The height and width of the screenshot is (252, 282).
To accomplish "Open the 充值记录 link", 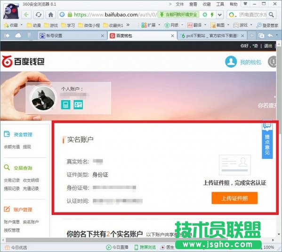I will click(x=31, y=189).
